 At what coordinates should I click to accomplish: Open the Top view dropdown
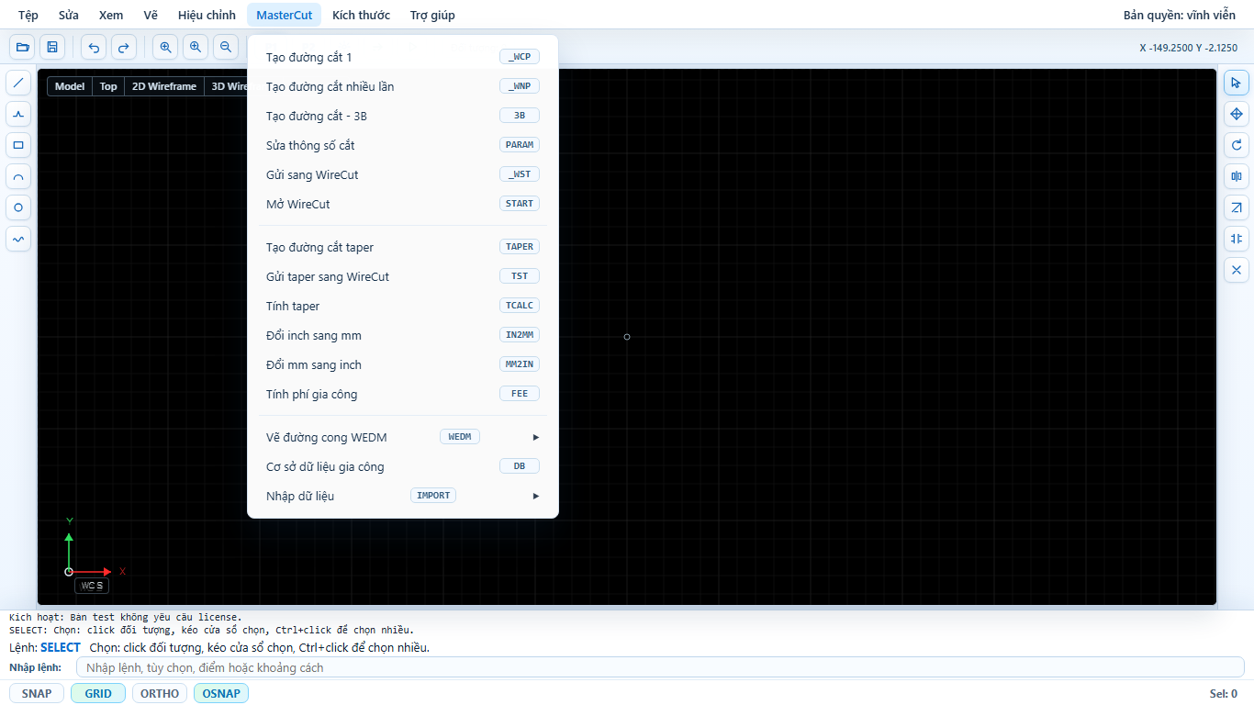click(x=108, y=86)
